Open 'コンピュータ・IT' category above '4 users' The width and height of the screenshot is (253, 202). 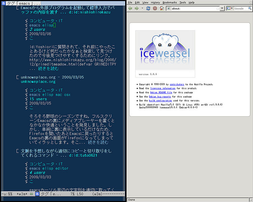[x=46, y=164]
